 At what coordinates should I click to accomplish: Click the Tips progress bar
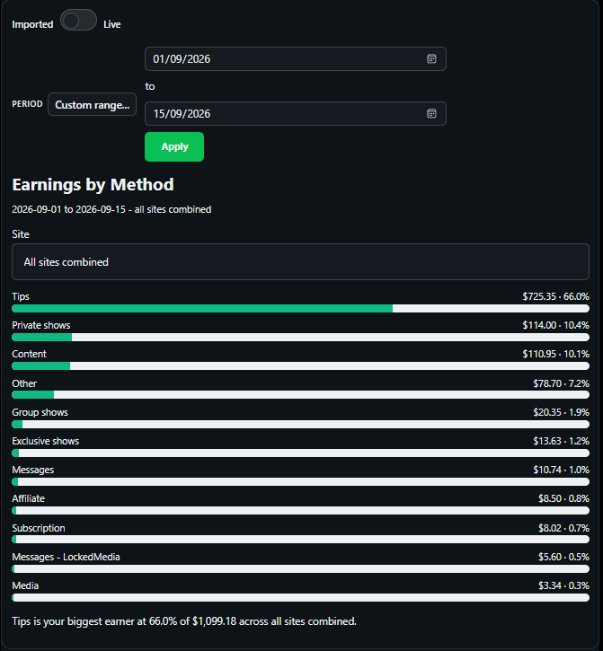click(300, 309)
